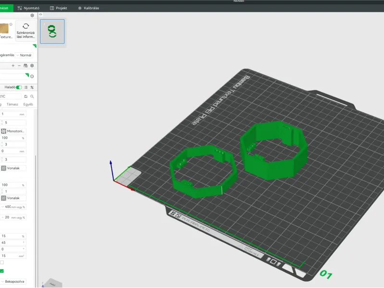Screen dimensions: 384x288
Task: Click the Nyomtató tab icon
Action: point(20,8)
